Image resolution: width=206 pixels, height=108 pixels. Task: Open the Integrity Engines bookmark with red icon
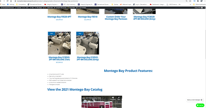click(51, 4)
